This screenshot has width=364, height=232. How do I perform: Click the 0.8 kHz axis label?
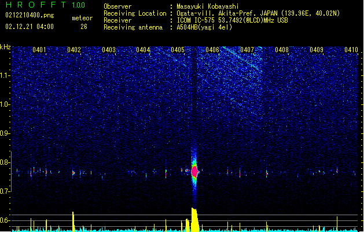(5, 162)
